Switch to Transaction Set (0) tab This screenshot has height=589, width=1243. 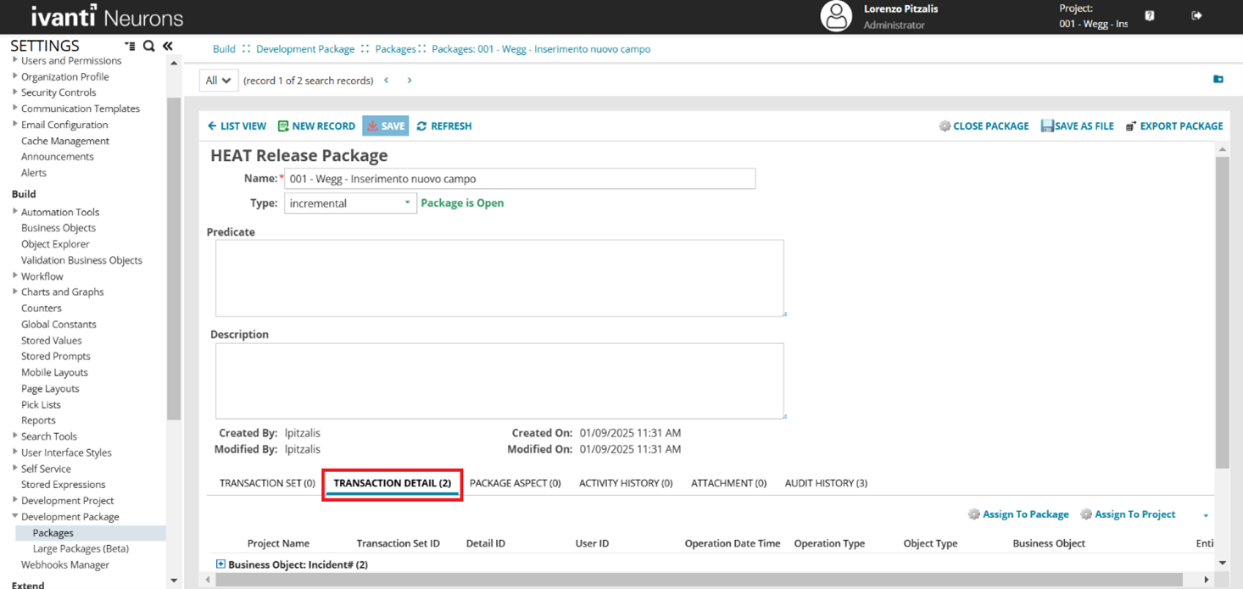coord(267,483)
